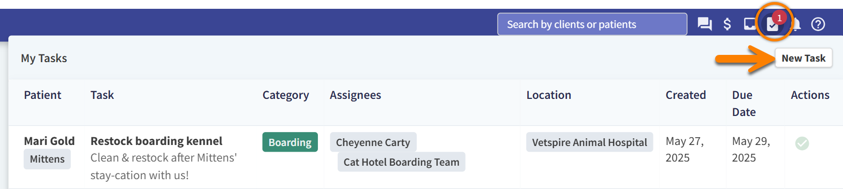
Task: Open the Restock boarding kennel task title
Action: (x=156, y=141)
